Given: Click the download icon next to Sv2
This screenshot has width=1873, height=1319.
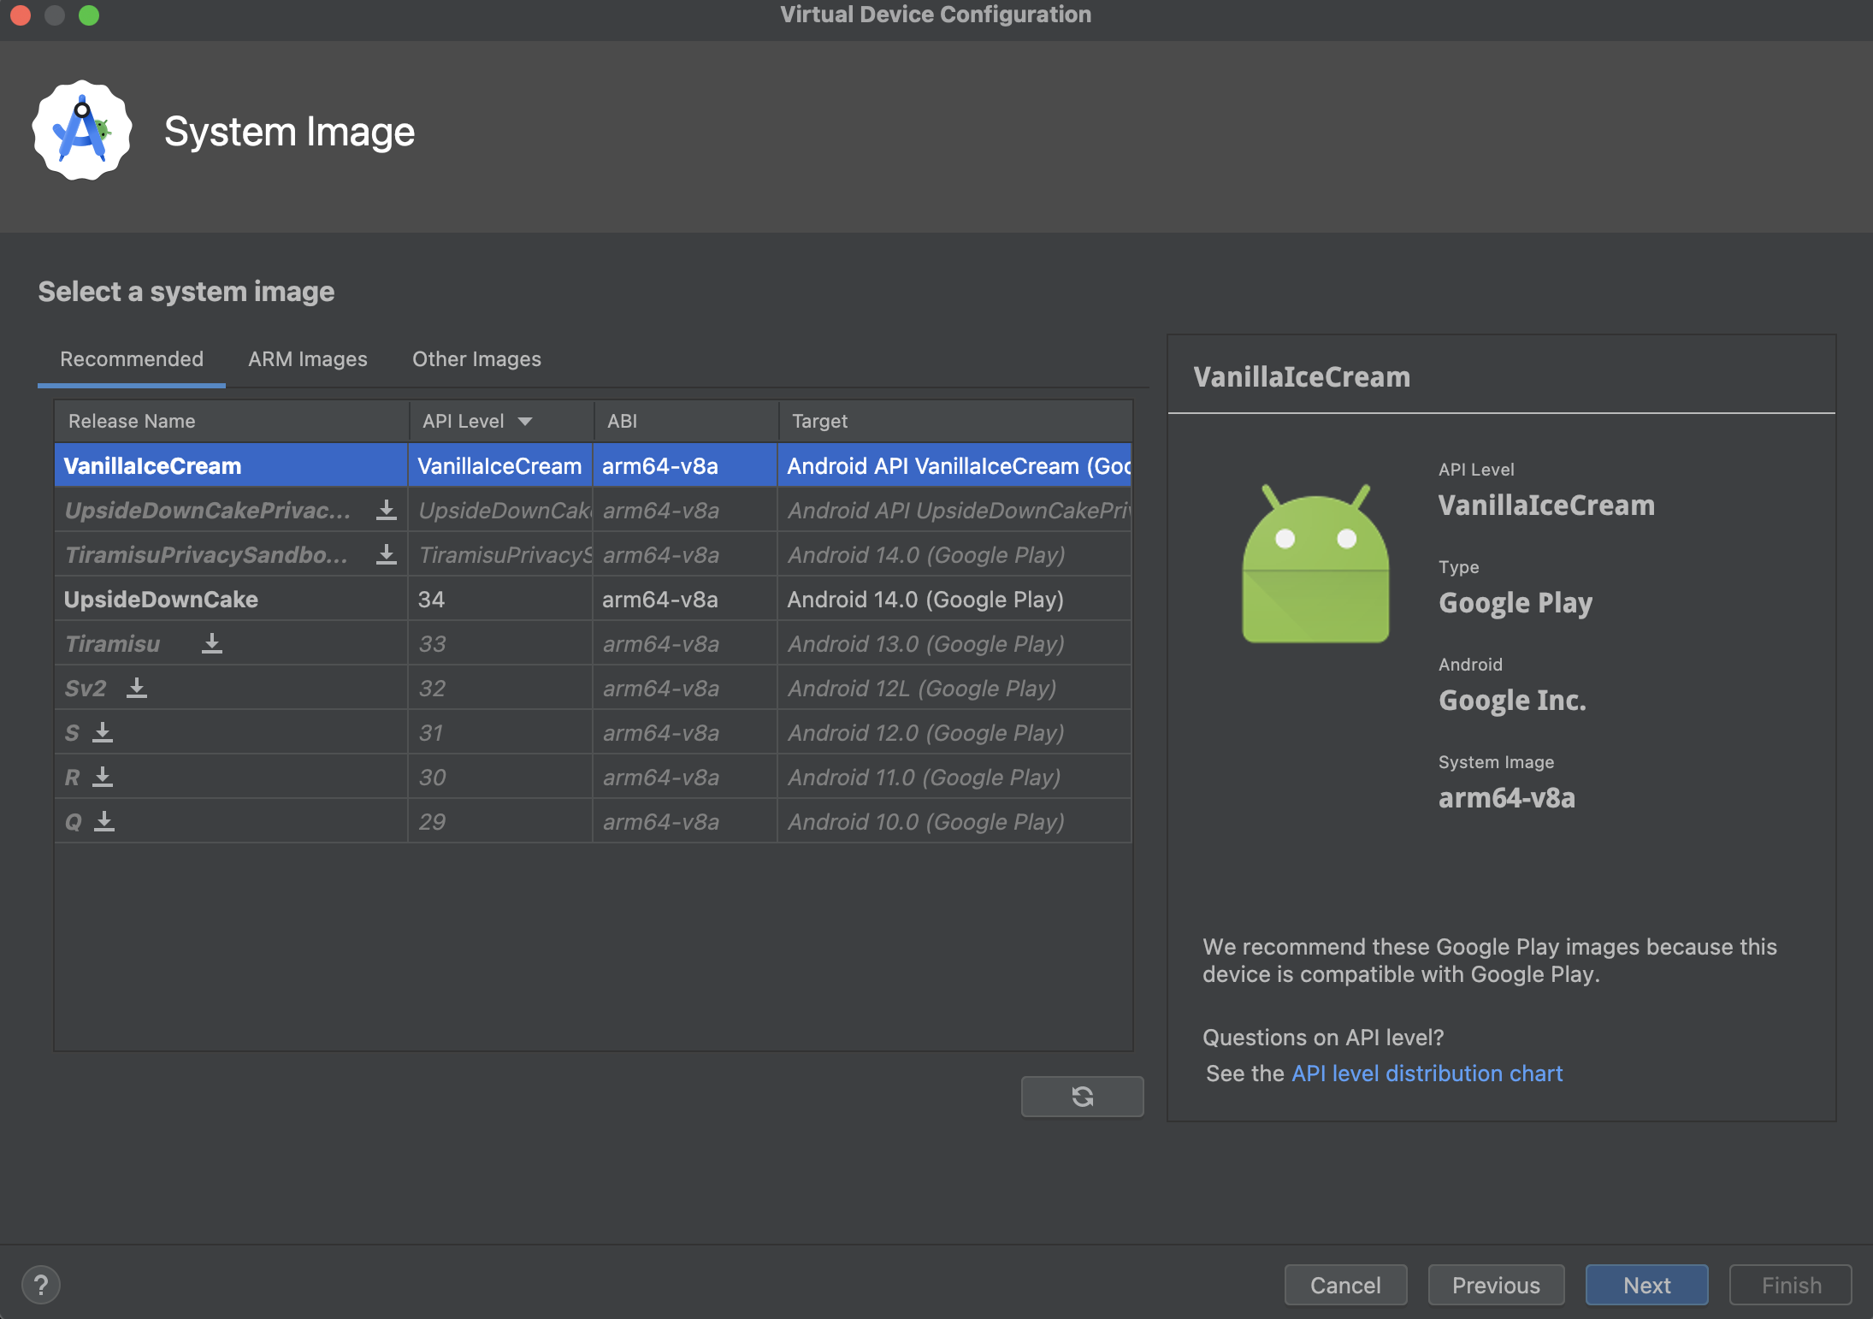Looking at the screenshot, I should click(139, 687).
